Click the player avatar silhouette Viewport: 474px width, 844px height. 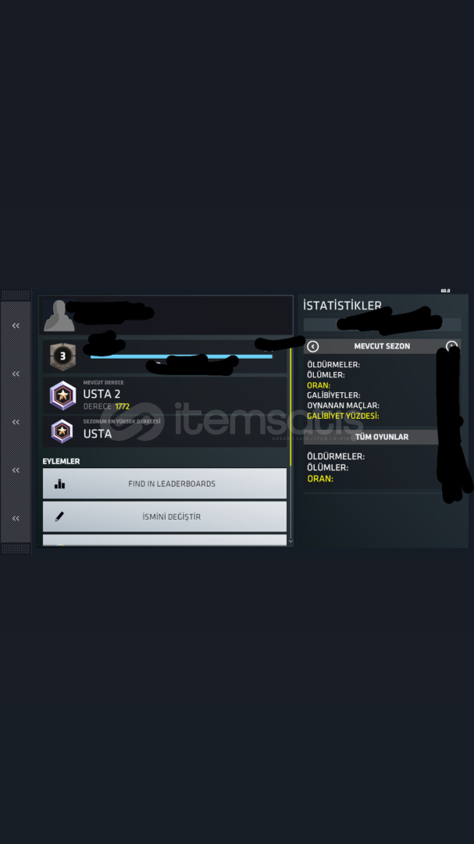tap(59, 316)
